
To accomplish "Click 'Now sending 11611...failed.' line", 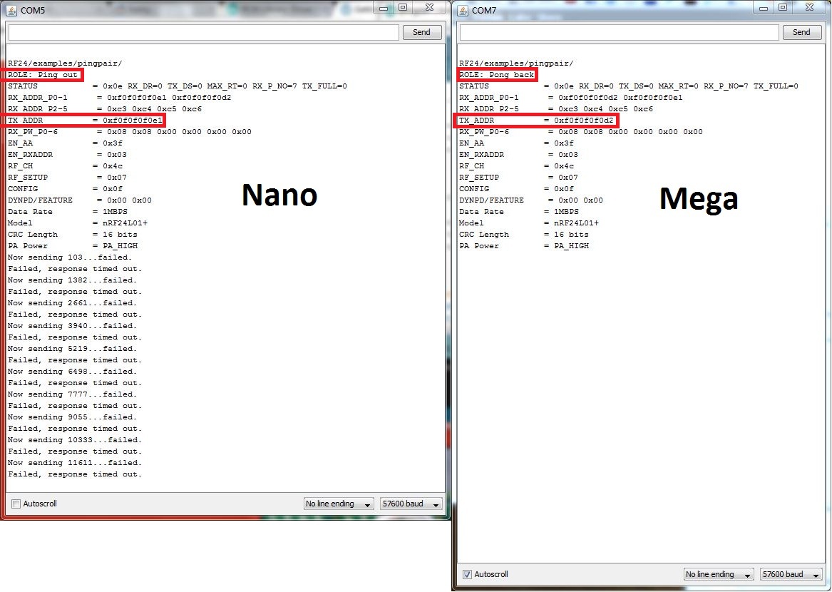I will [75, 463].
